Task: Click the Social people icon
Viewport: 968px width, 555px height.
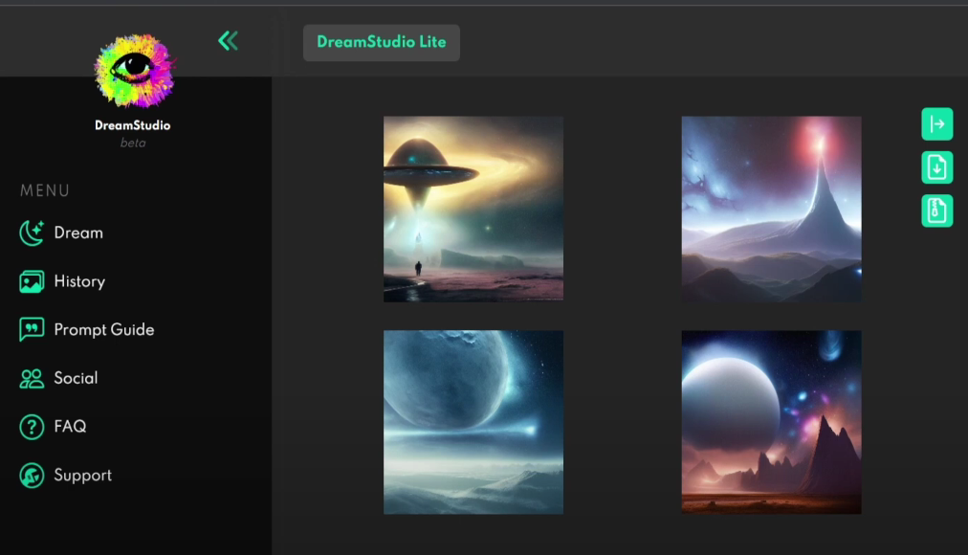Action: 32,378
